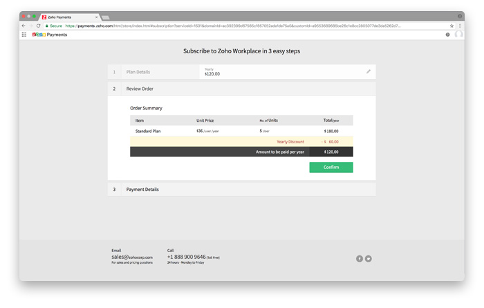Screen dimensions: 484x308
Task: Open a new browser tab
Action: pyautogui.click(x=106, y=17)
